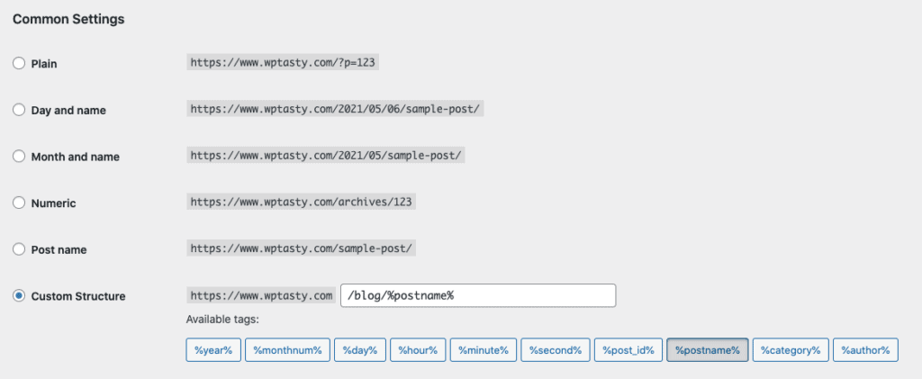Add the %monthnum% tag button
Image resolution: width=922 pixels, height=379 pixels.
coord(287,350)
